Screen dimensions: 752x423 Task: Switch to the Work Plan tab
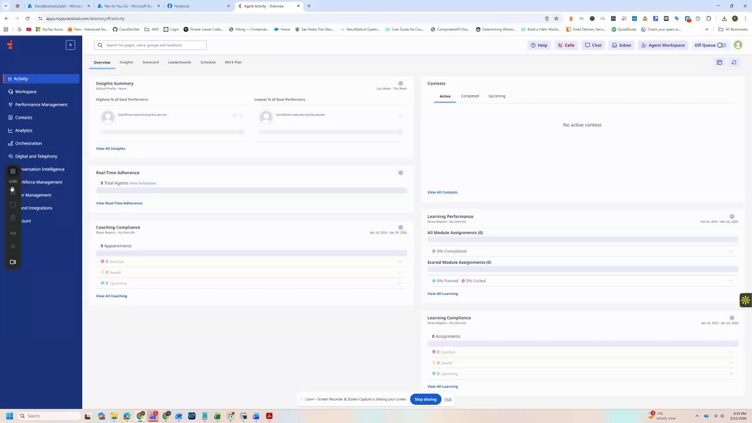[233, 62]
